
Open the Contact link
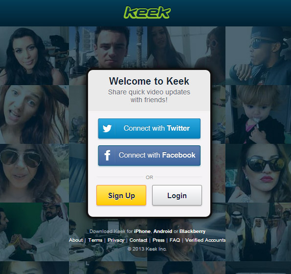pos(138,240)
